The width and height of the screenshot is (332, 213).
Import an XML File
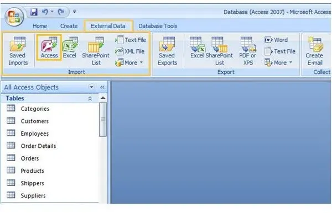(130, 51)
